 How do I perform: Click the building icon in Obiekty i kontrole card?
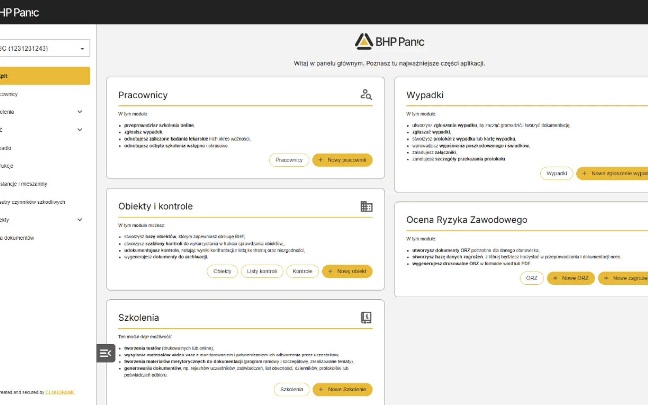pyautogui.click(x=366, y=207)
